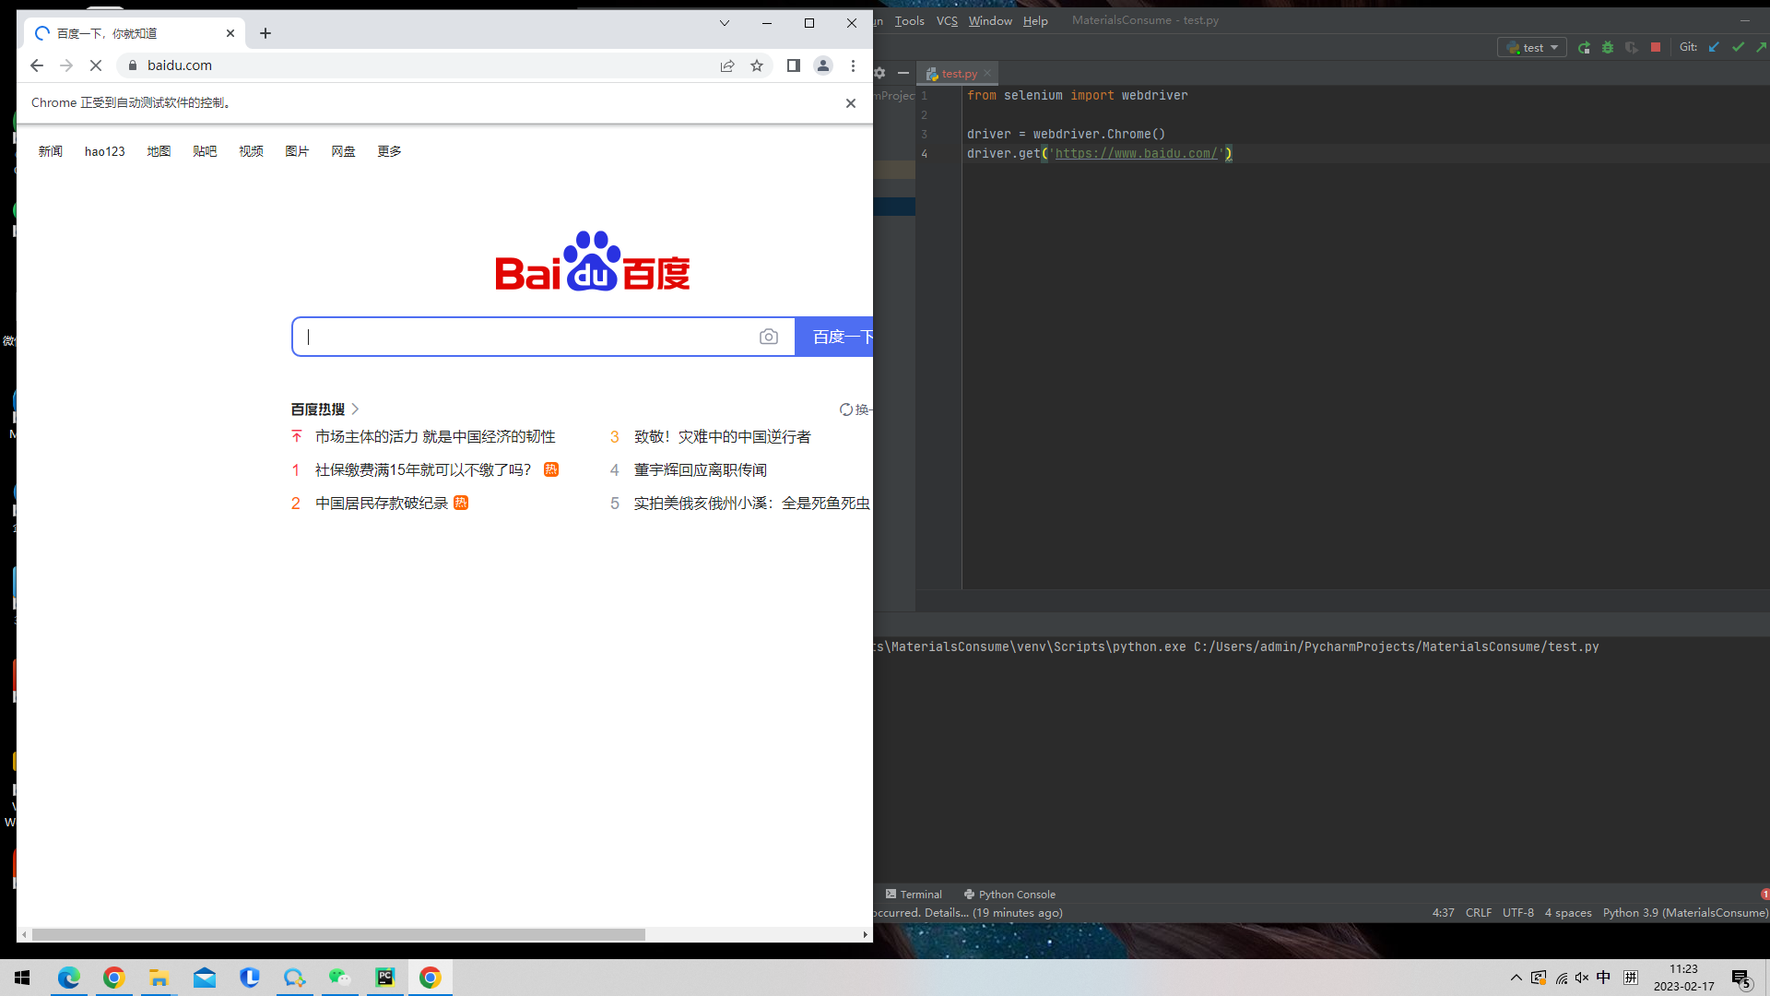This screenshot has width=1770, height=996.
Task: Open hot search 中国居民存款破纪录
Action: click(x=382, y=504)
